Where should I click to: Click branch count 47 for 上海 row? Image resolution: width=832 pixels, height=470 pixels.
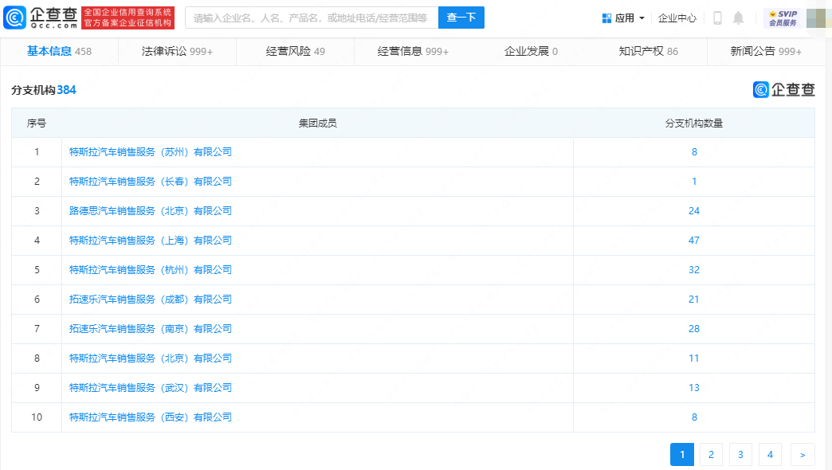coord(694,241)
